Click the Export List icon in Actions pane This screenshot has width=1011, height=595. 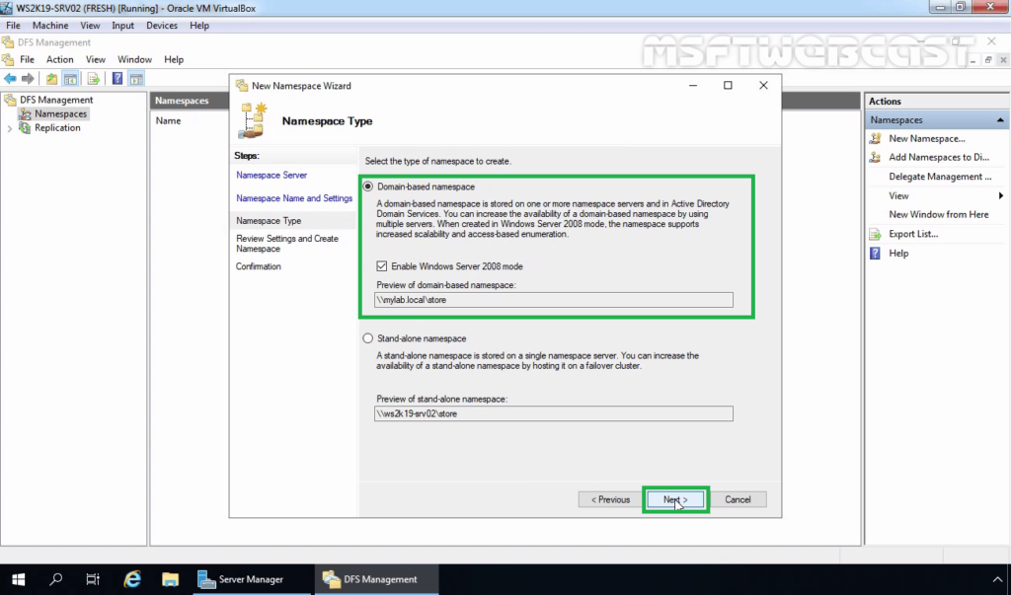pos(875,234)
